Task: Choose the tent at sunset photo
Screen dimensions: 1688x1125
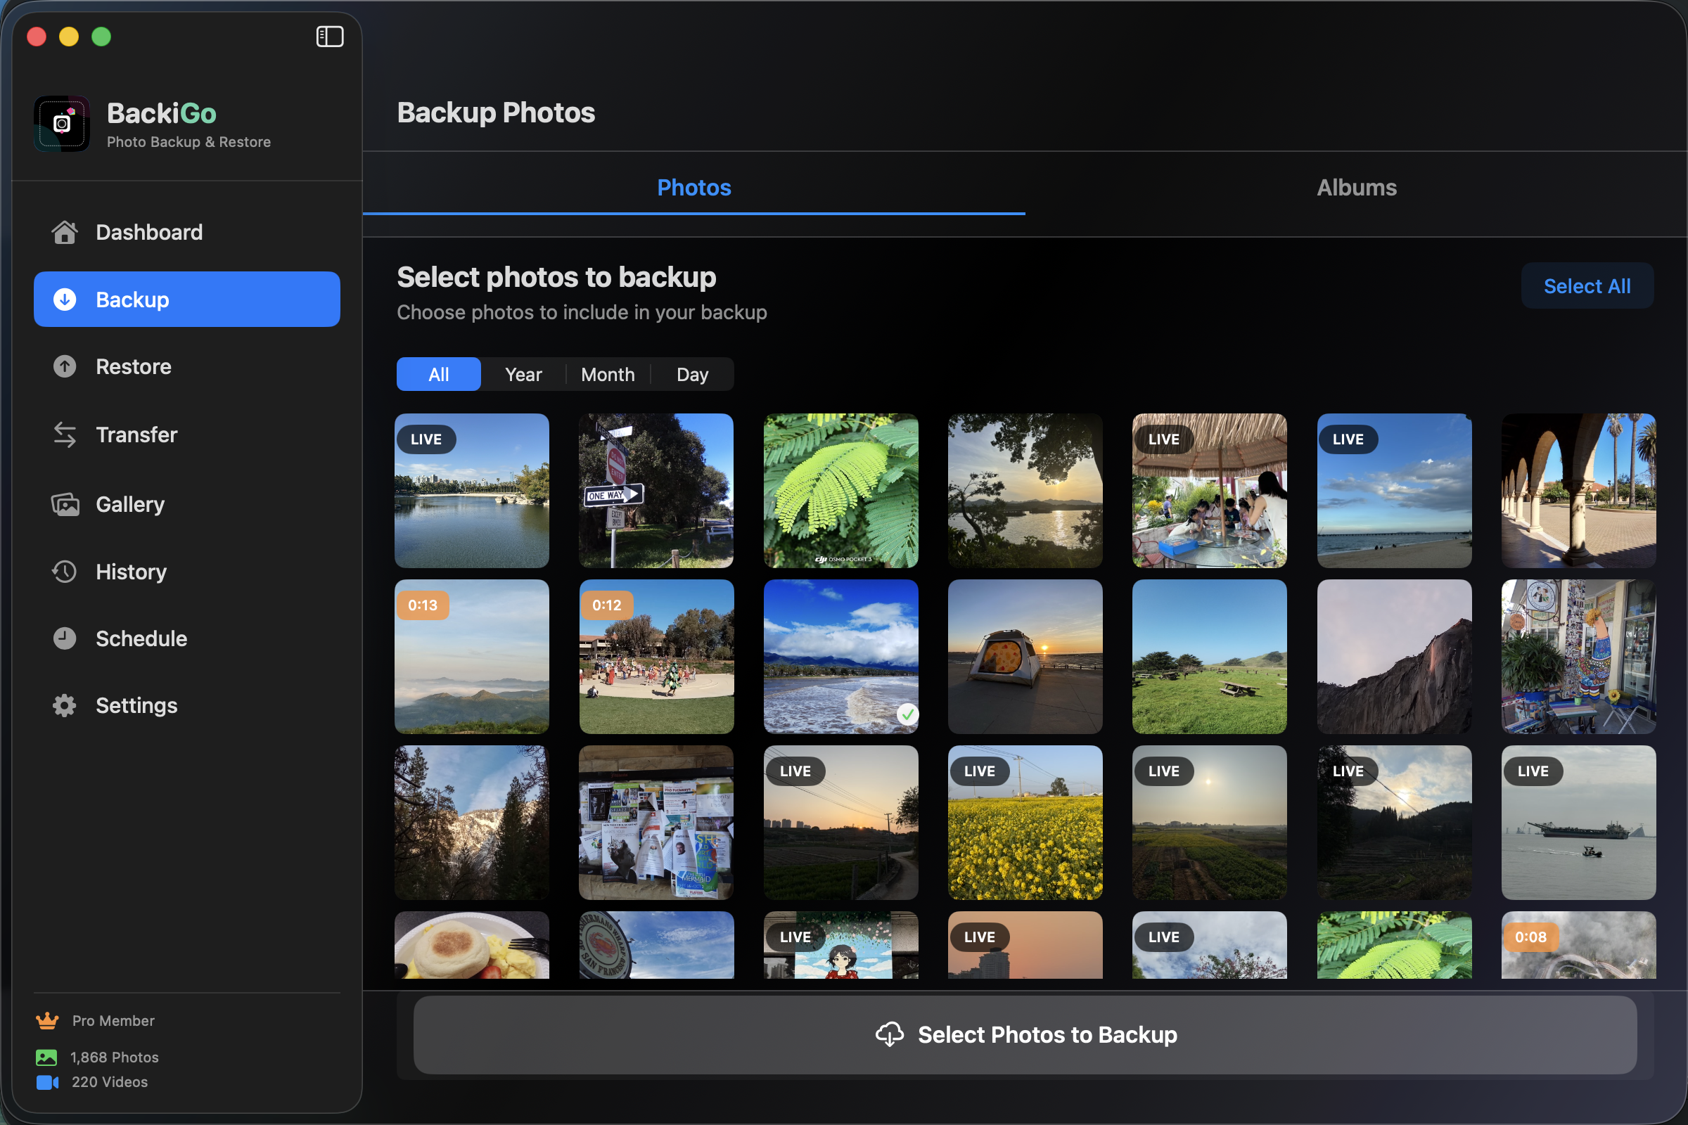Action: pyautogui.click(x=1025, y=657)
